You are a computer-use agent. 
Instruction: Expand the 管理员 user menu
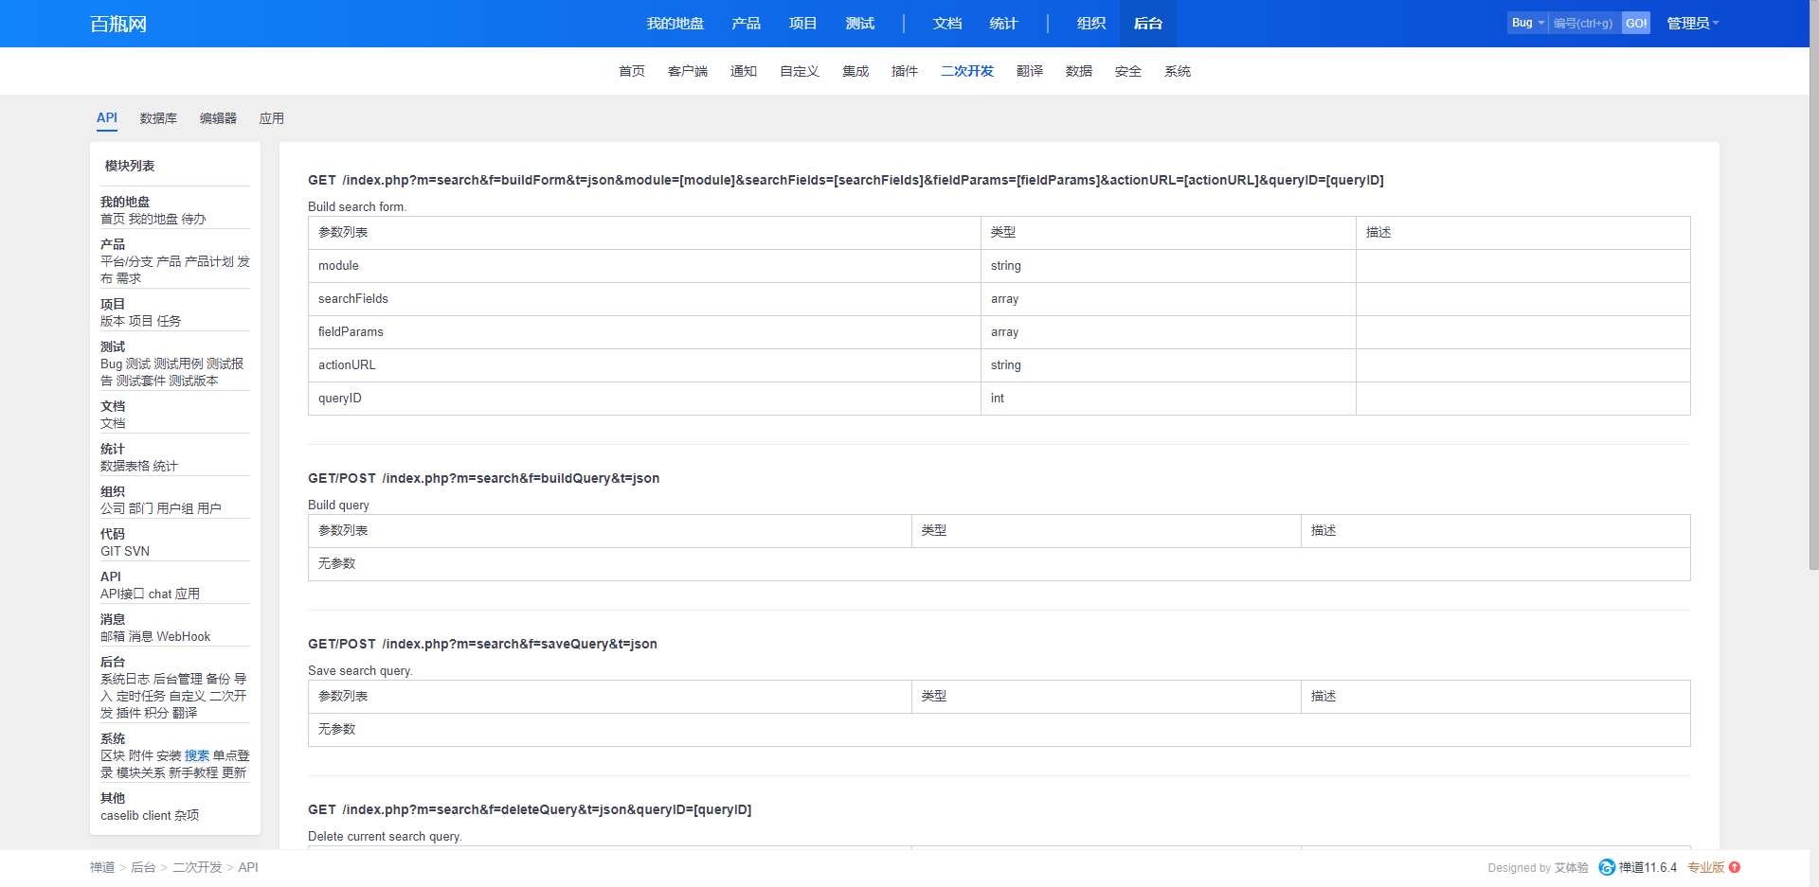[1692, 24]
